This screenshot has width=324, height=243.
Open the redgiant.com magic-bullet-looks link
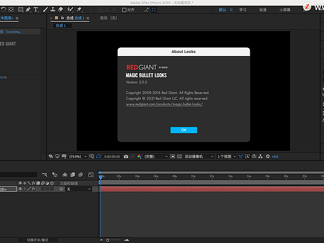coord(164,104)
